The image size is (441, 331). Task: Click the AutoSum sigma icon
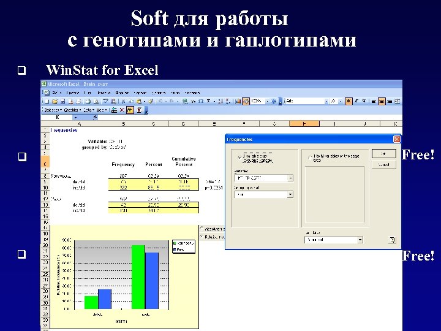(x=209, y=101)
